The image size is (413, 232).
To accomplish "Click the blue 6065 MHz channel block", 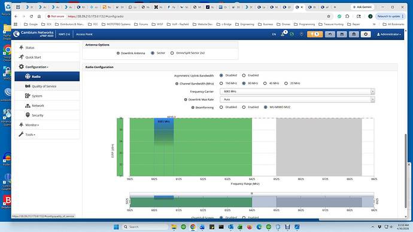I will point(164,132).
